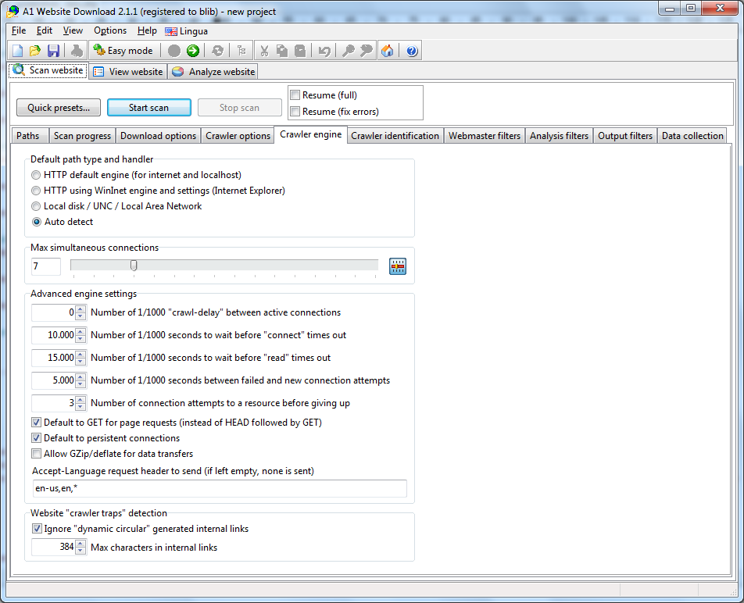Open help via blue question mark icon
The image size is (744, 603).
[412, 51]
